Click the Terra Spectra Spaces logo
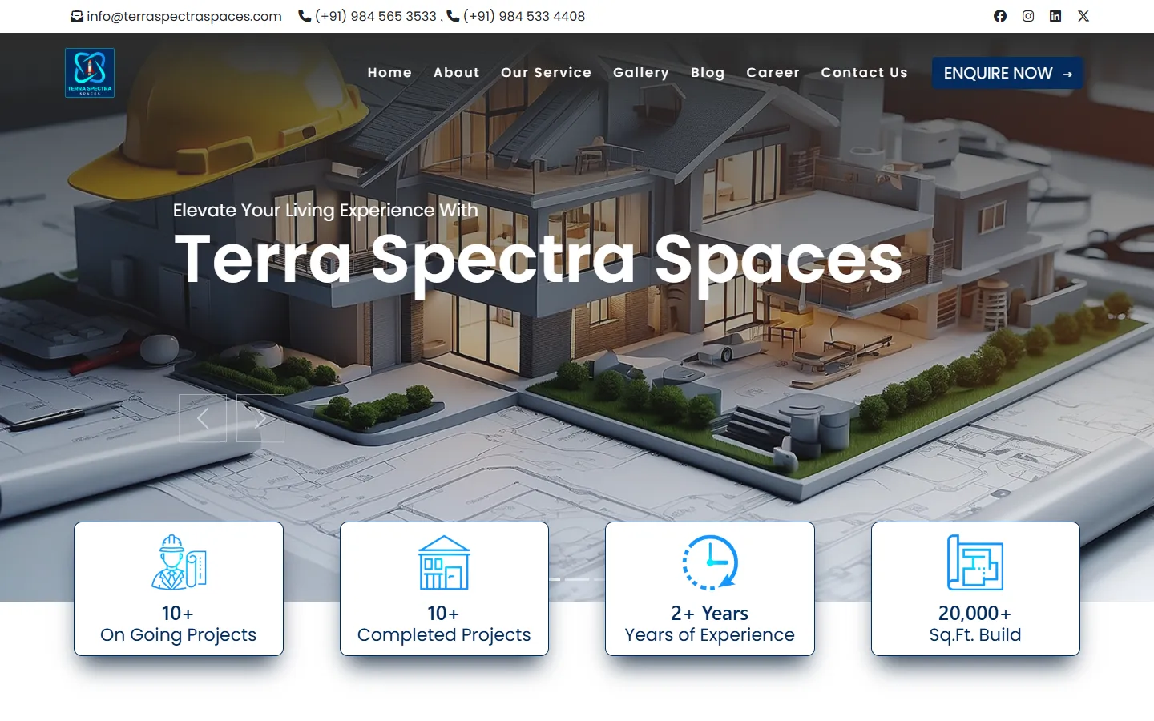The height and width of the screenshot is (721, 1154). (x=90, y=73)
